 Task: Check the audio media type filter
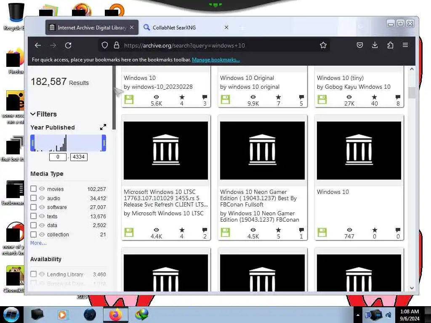34,198
